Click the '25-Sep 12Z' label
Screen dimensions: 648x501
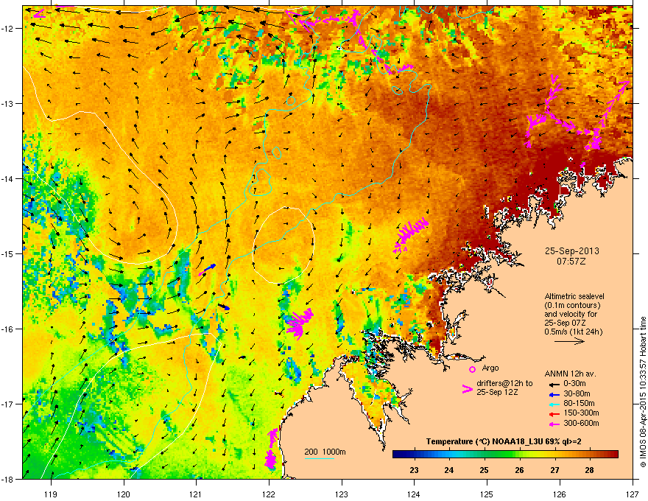click(x=497, y=392)
